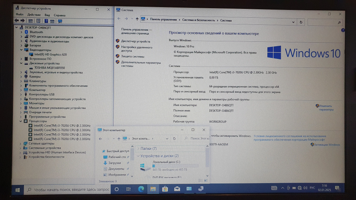
Task: Collapse Устройства и диски (2) group
Action: [138, 156]
